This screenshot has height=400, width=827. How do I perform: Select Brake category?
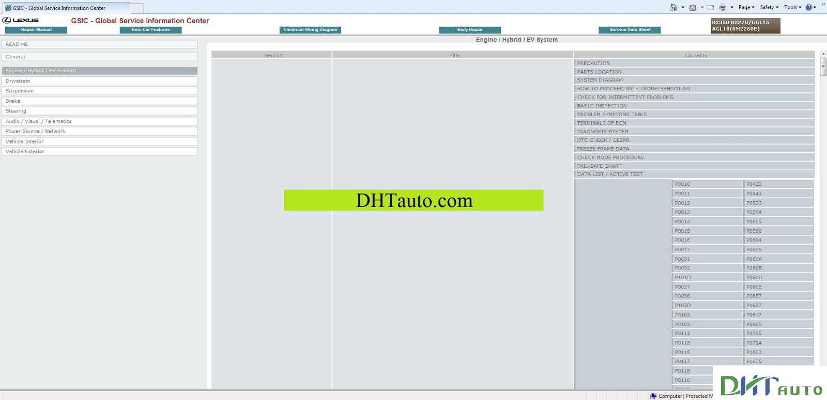[100, 101]
